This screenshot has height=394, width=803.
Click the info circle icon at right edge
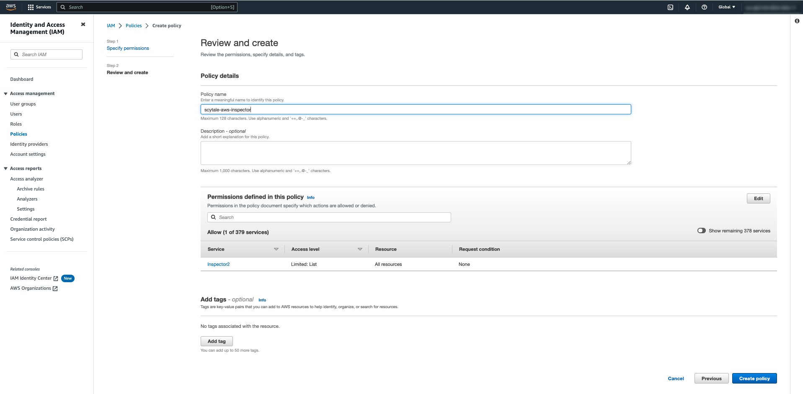(797, 21)
